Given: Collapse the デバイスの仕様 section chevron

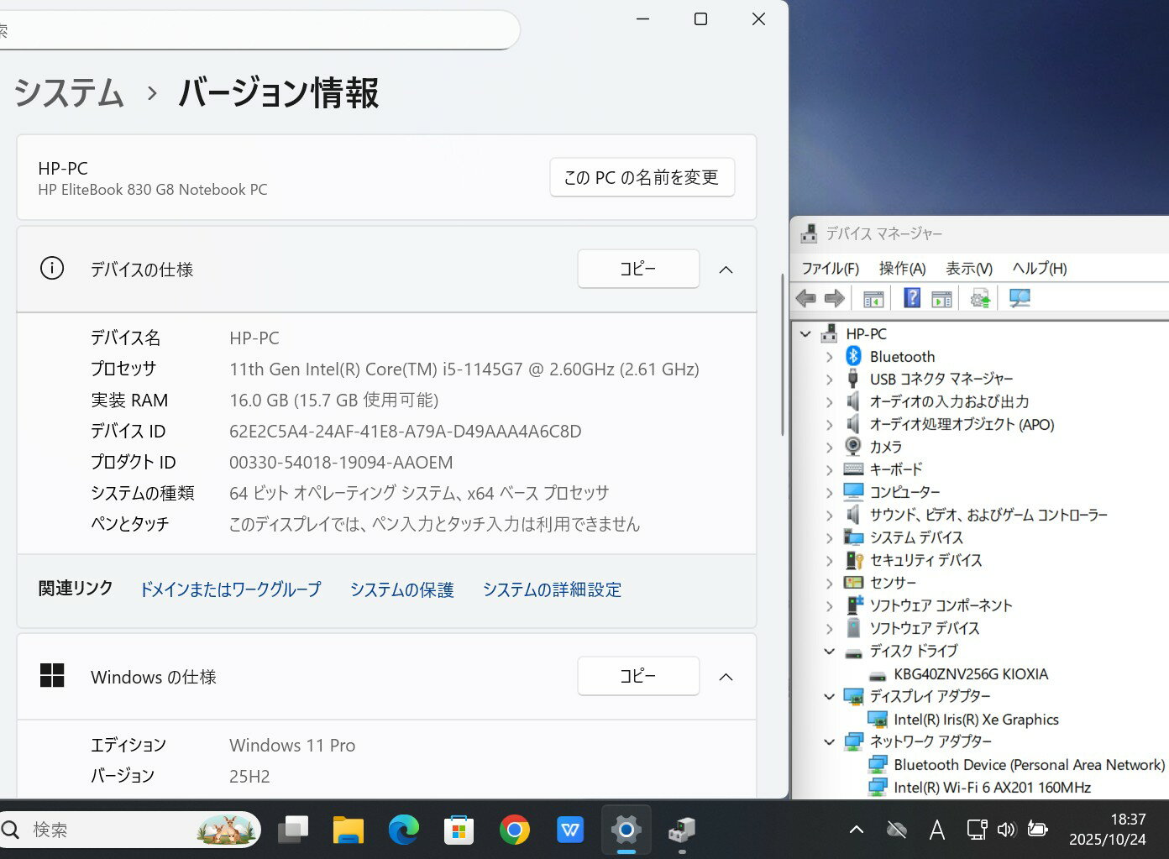Looking at the screenshot, I should coord(726,270).
